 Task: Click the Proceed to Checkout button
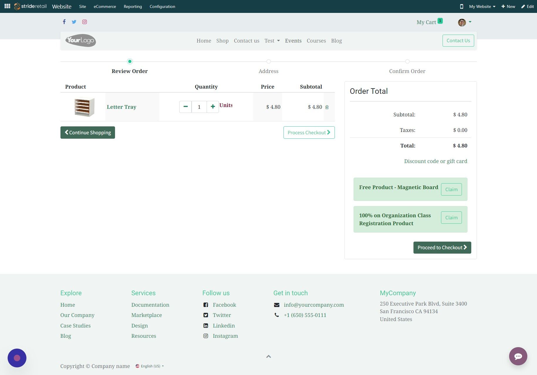coord(442,247)
